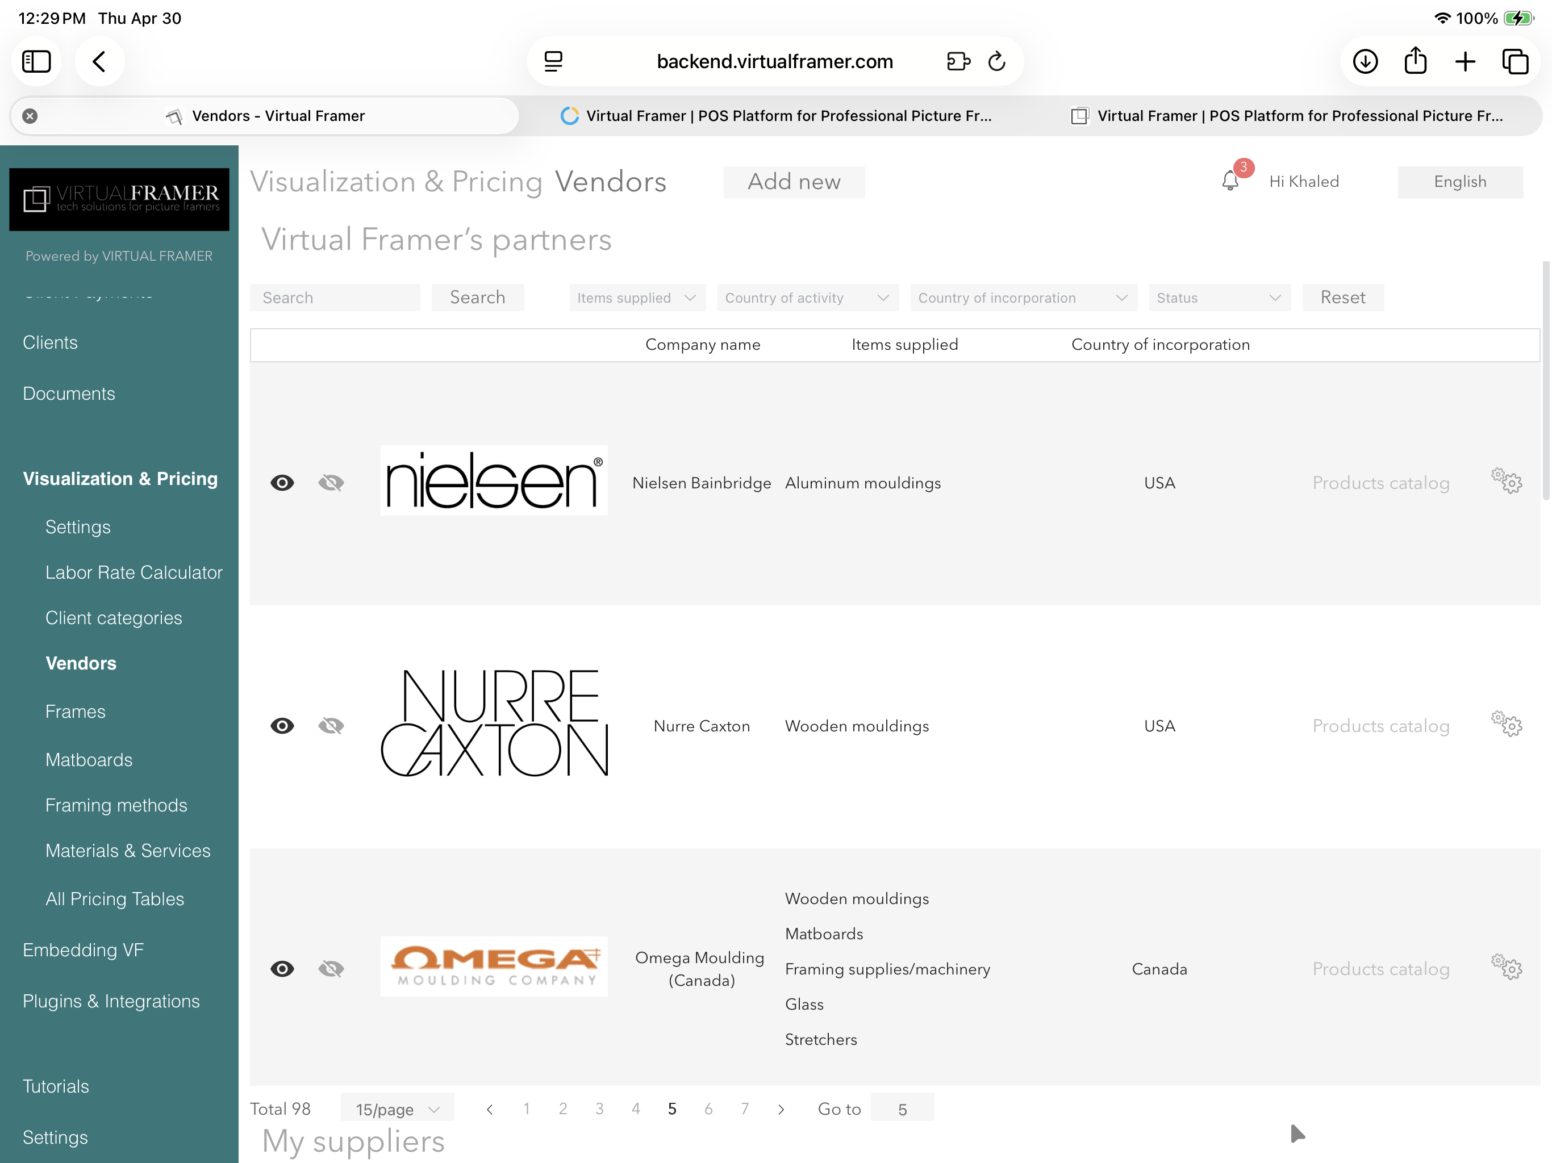The height and width of the screenshot is (1163, 1552).
Task: Open Products catalog for Nurre Caxton
Action: point(1381,726)
